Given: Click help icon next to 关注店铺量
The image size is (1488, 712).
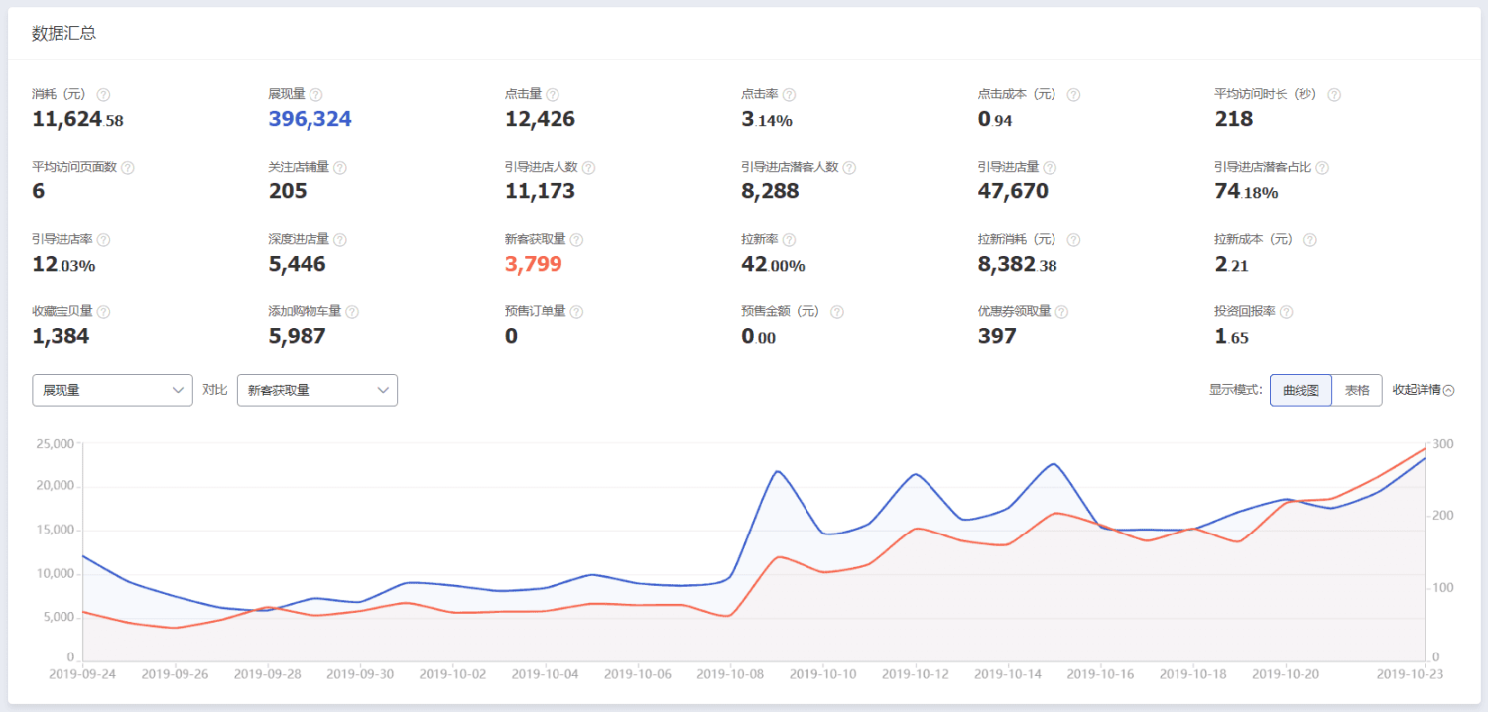Looking at the screenshot, I should (340, 168).
